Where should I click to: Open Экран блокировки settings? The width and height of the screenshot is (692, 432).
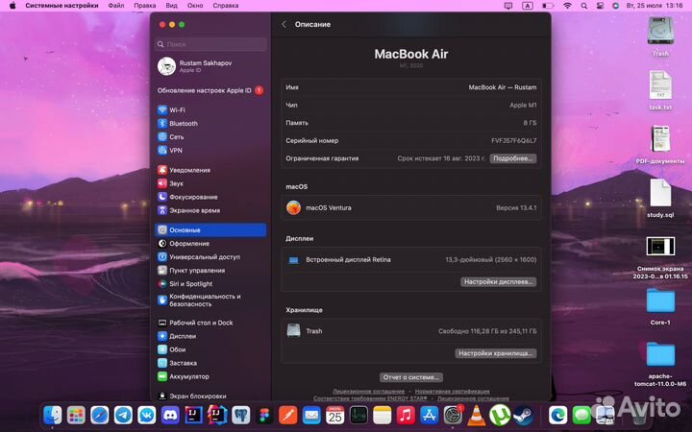point(192,396)
